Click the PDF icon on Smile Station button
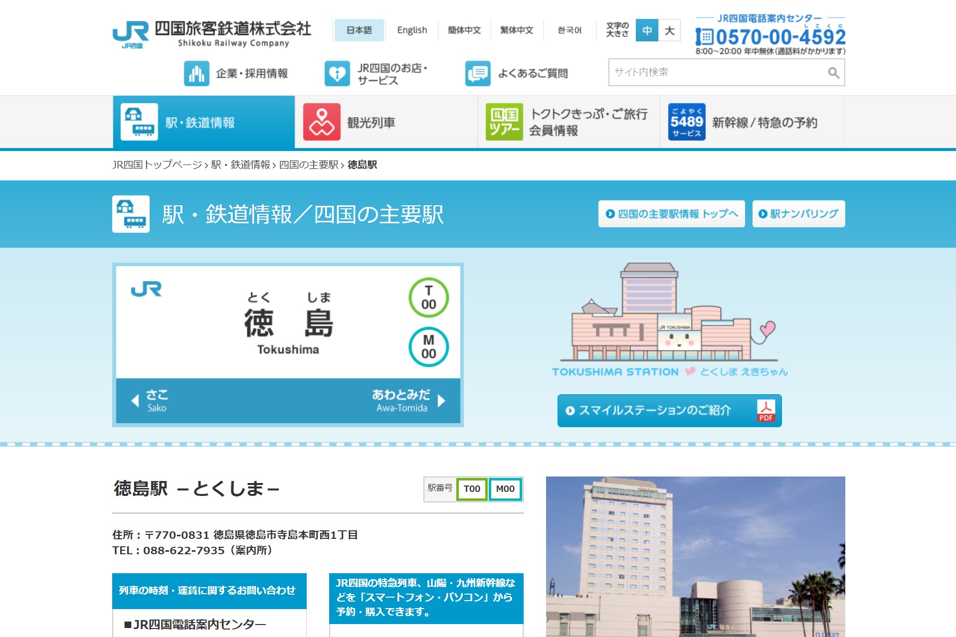 [766, 411]
